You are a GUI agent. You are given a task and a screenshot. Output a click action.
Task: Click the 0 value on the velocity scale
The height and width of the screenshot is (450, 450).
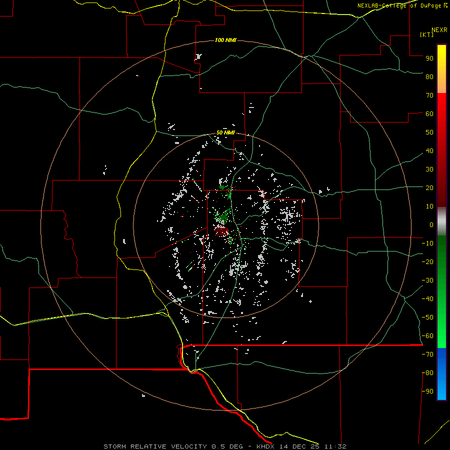(x=431, y=224)
